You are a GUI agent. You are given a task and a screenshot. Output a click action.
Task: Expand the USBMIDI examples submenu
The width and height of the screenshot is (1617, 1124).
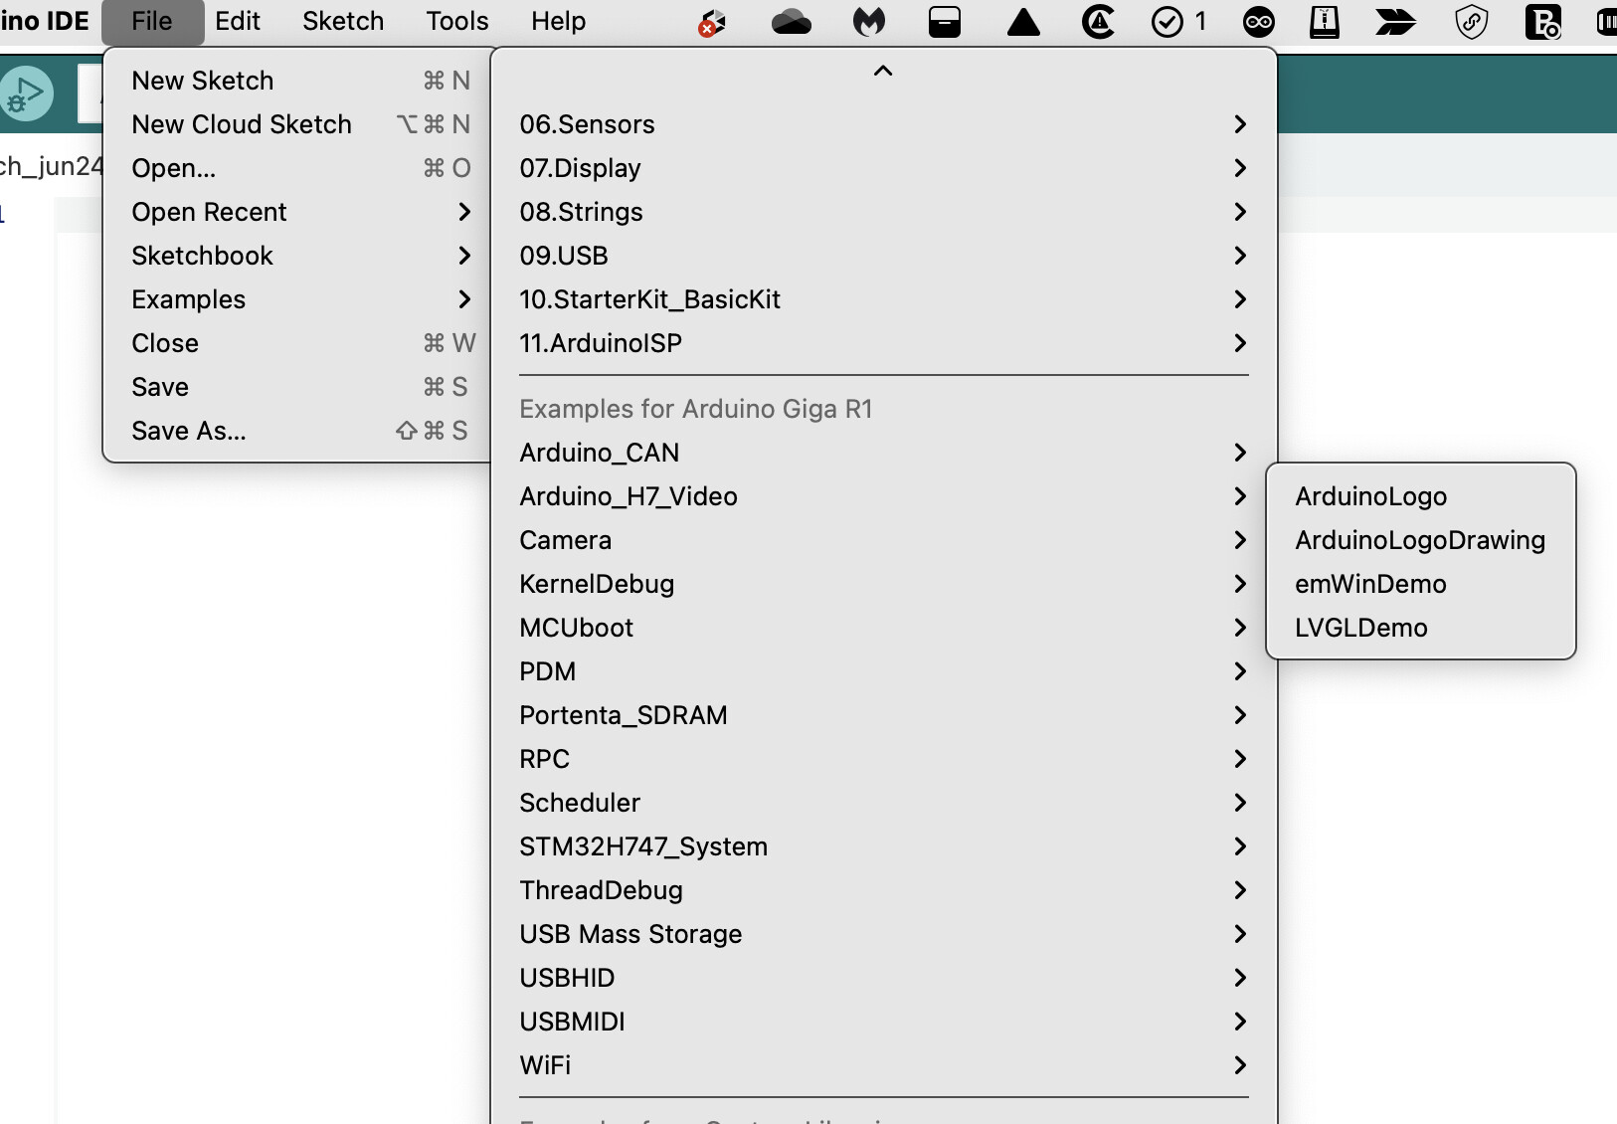pos(883,1022)
